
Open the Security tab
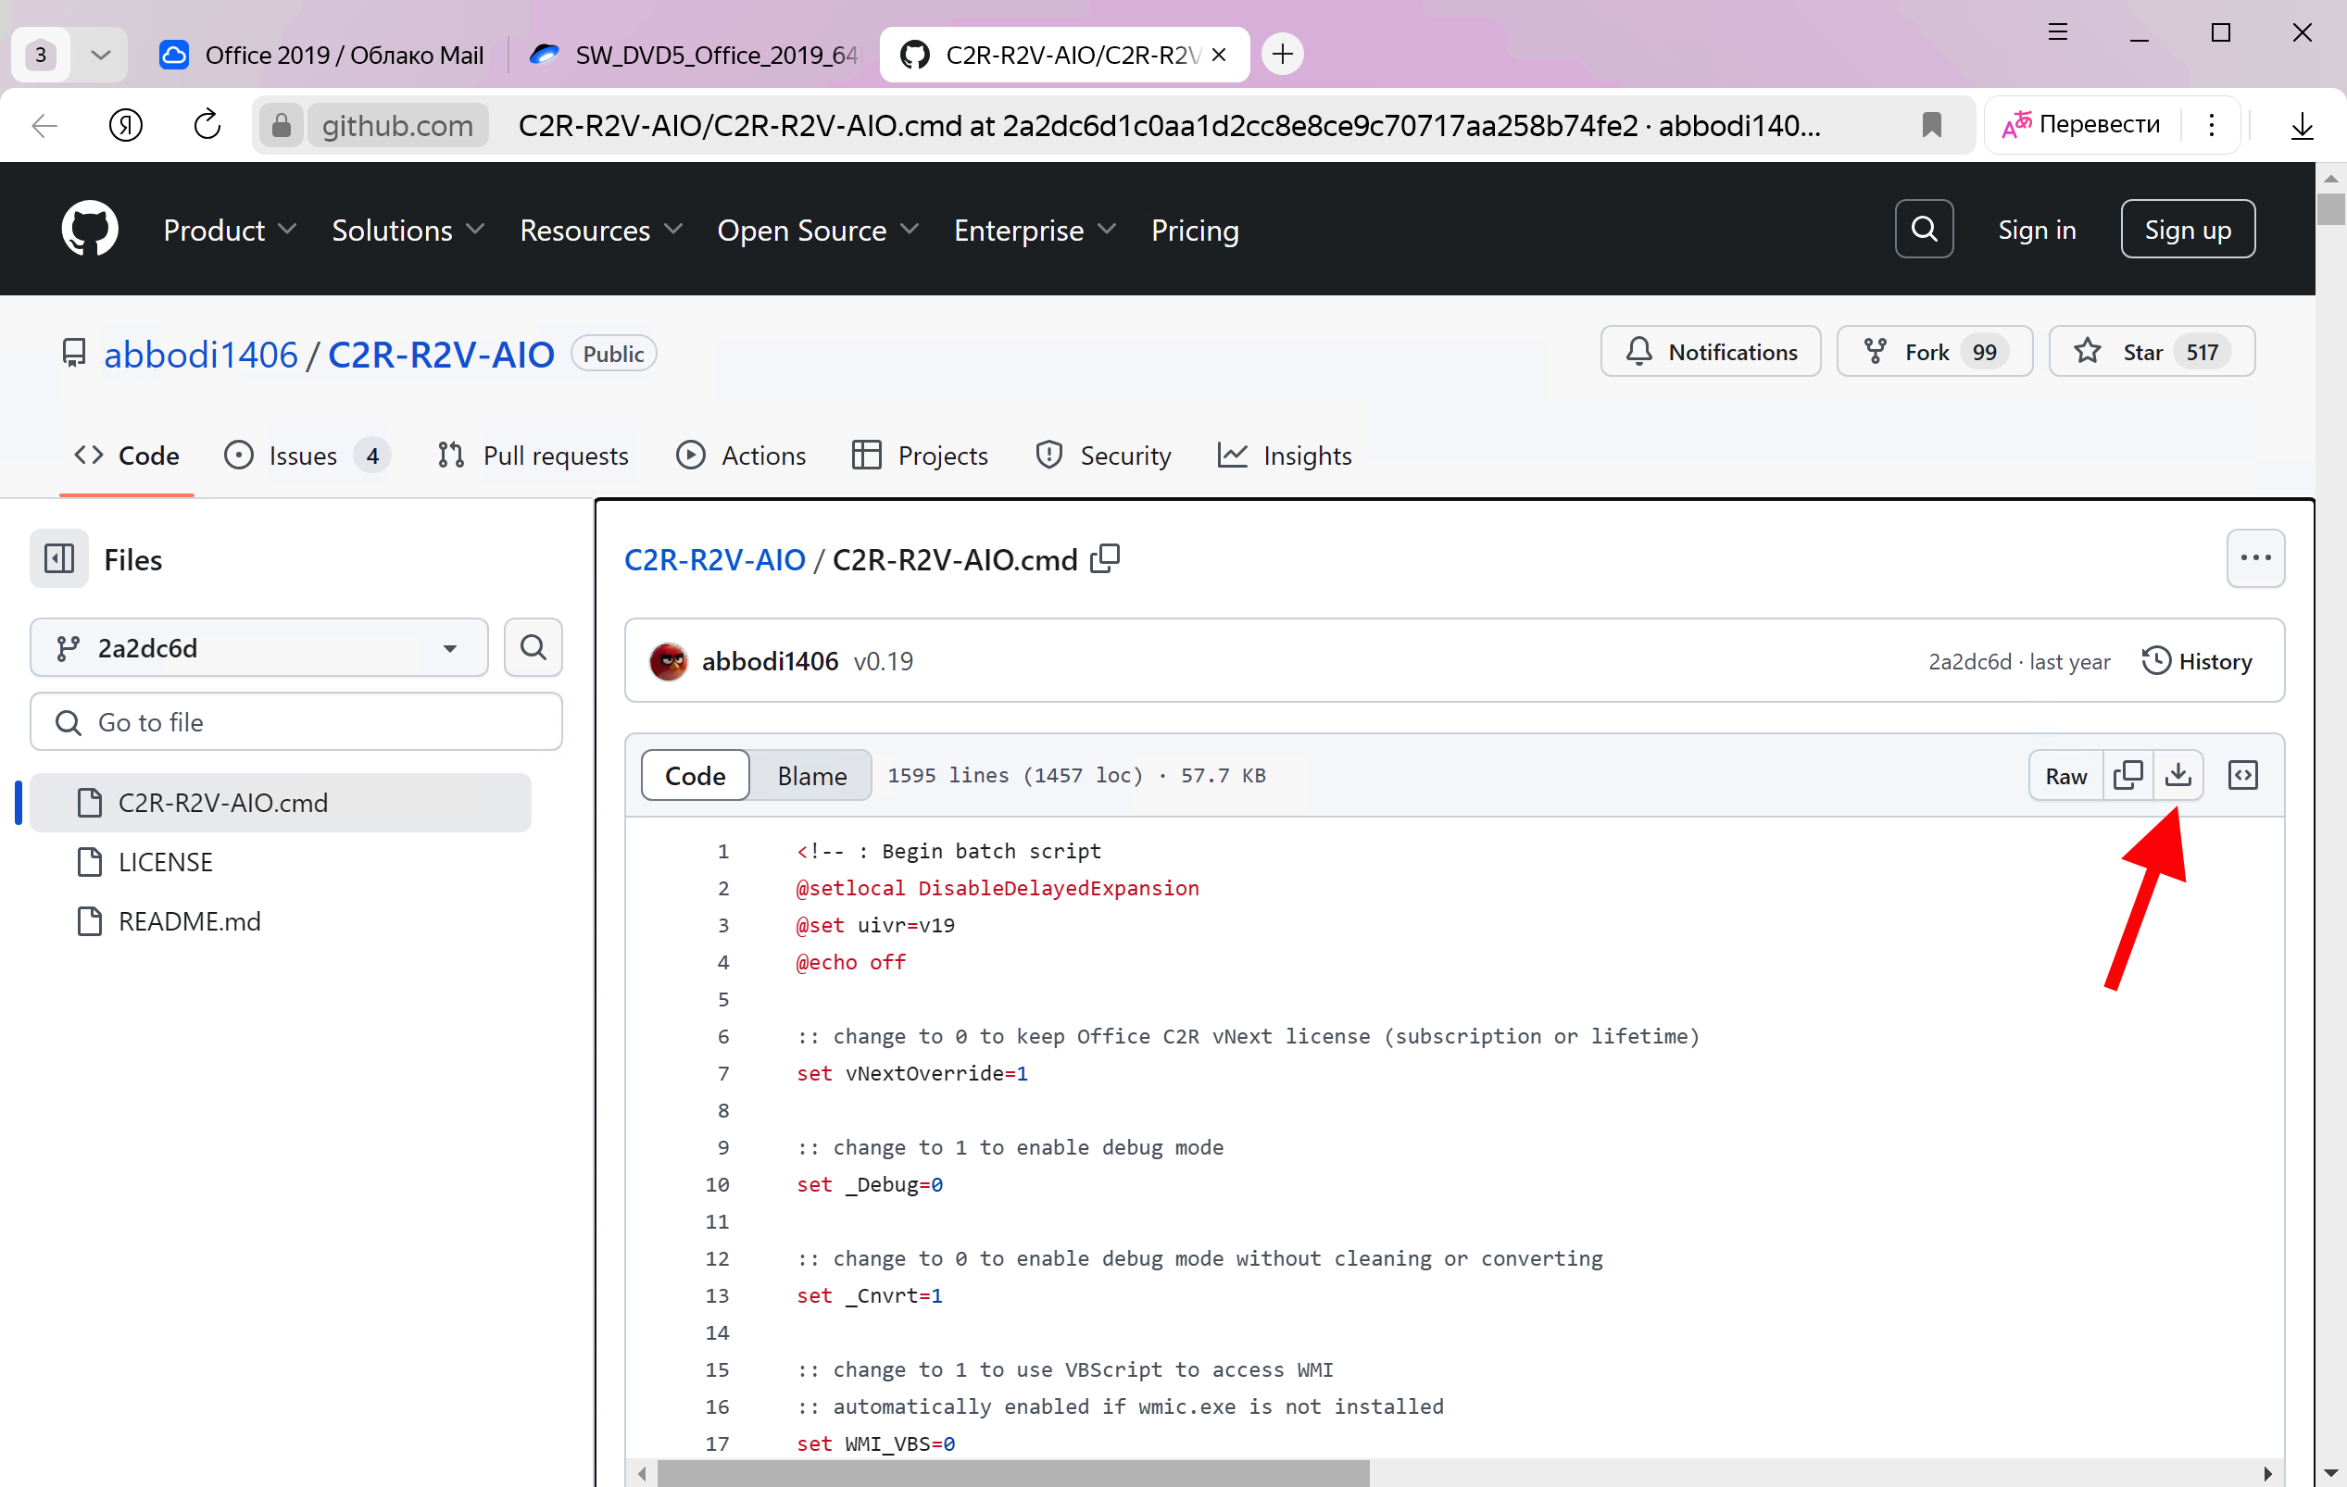click(1102, 455)
